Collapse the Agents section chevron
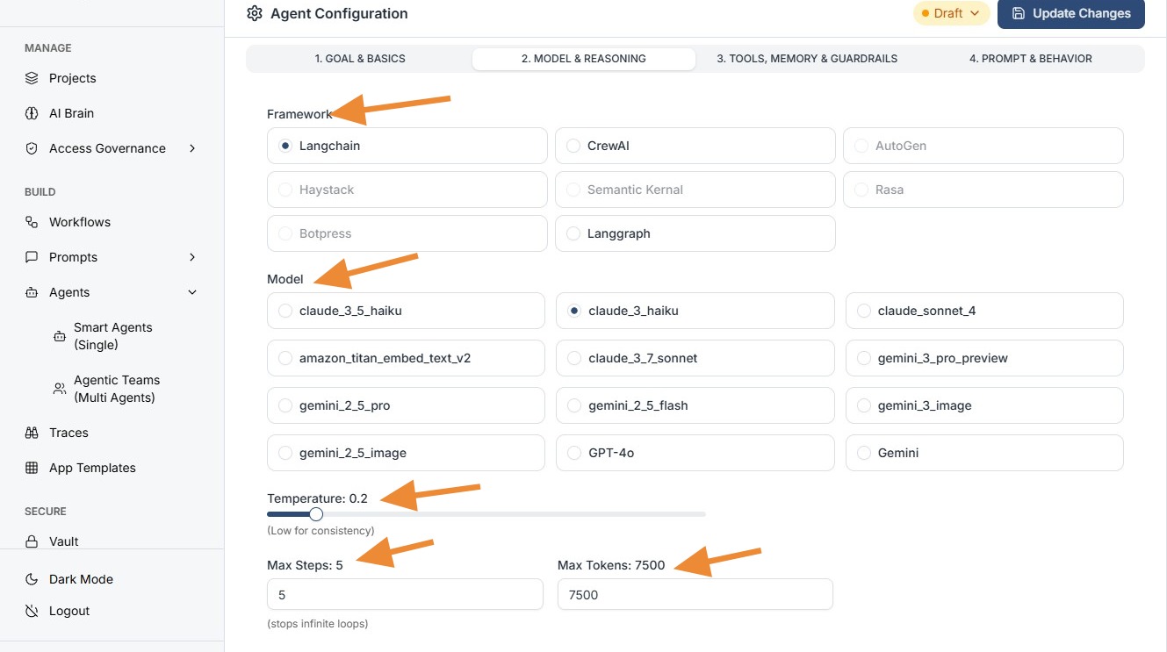1167x652 pixels. tap(192, 292)
